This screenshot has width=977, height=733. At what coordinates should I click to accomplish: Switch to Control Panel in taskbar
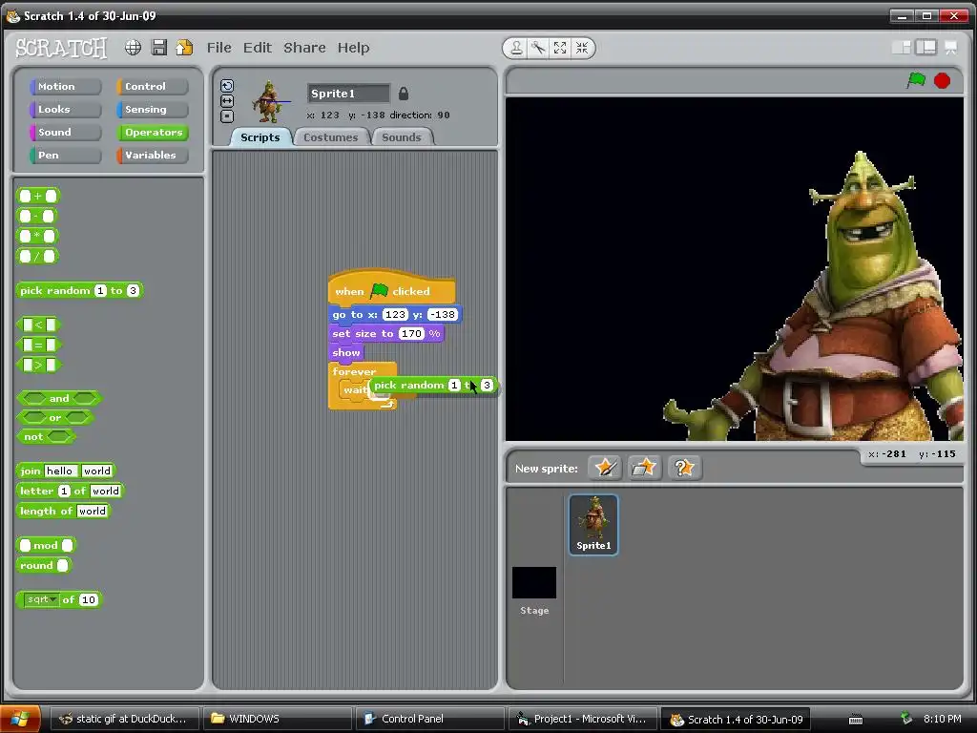point(430,719)
